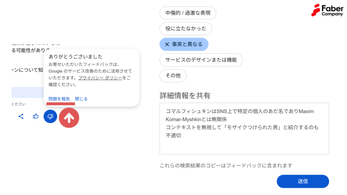Click the share icon
Viewport: 347px width, 195px height.
[x=21, y=116]
